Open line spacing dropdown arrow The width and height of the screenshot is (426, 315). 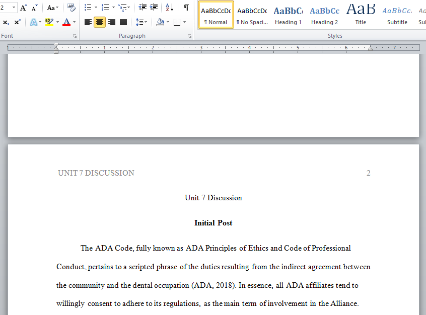146,22
